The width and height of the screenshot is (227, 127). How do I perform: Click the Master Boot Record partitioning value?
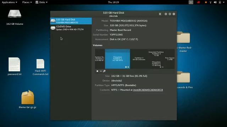point(120,30)
